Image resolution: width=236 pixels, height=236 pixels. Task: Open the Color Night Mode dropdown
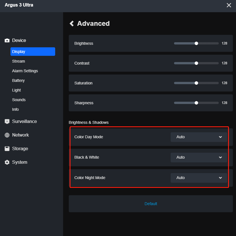point(199,178)
